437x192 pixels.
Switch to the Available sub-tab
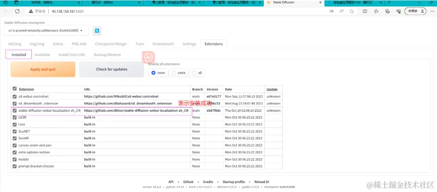42,55
